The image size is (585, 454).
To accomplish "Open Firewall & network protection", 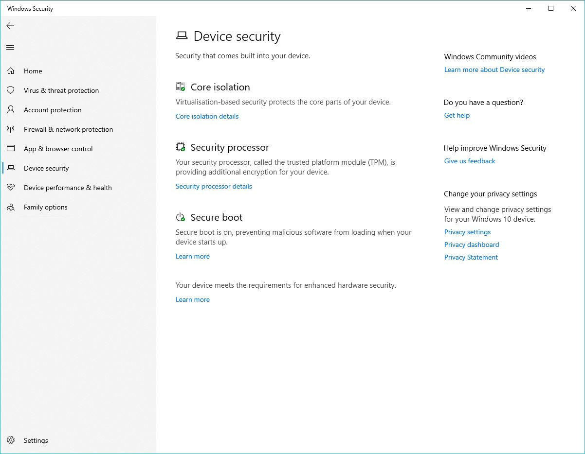I will click(78, 129).
